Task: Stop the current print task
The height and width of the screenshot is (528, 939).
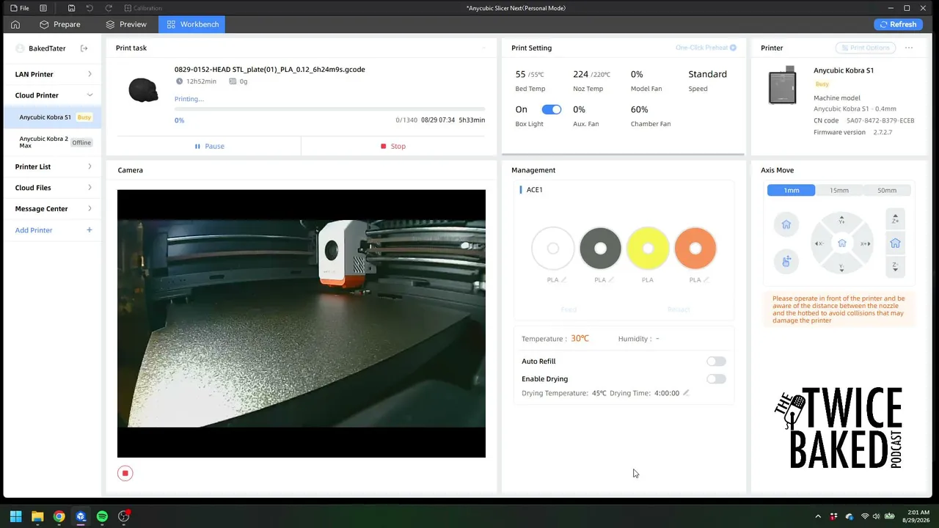Action: click(393, 146)
